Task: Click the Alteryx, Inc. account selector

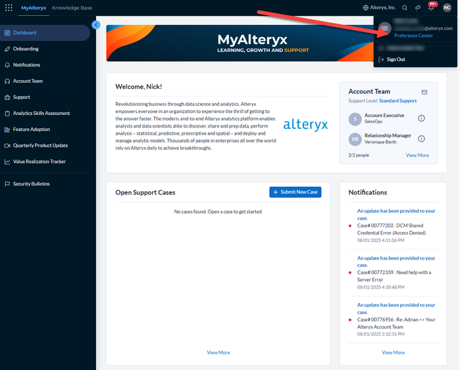Action: coord(379,8)
